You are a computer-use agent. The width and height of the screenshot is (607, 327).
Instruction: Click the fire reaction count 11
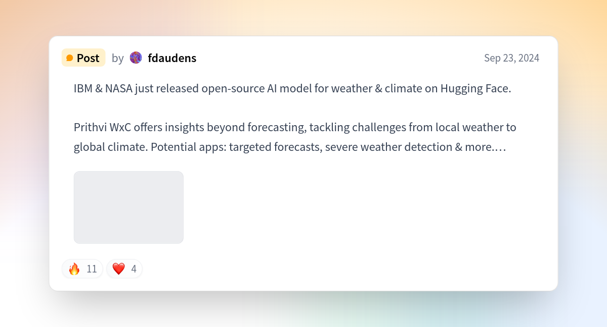[x=92, y=269]
